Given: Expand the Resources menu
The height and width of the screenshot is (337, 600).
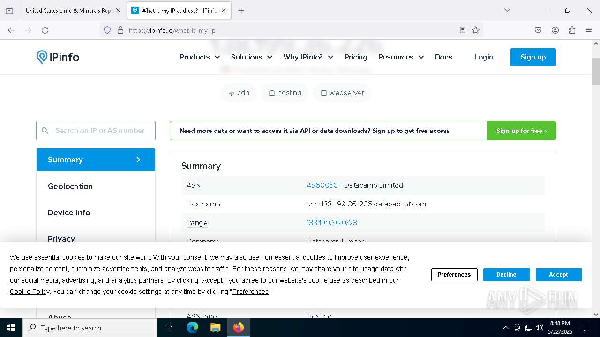Looking at the screenshot, I should 401,57.
